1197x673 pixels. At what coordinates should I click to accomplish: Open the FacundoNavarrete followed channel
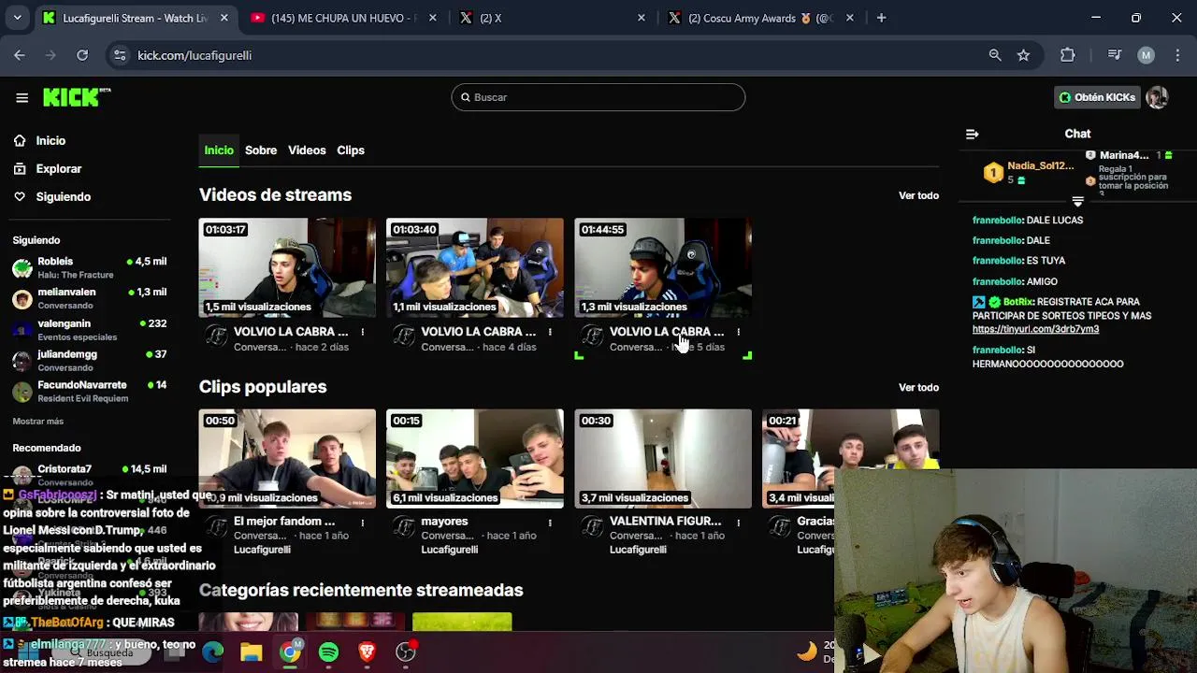tap(90, 391)
